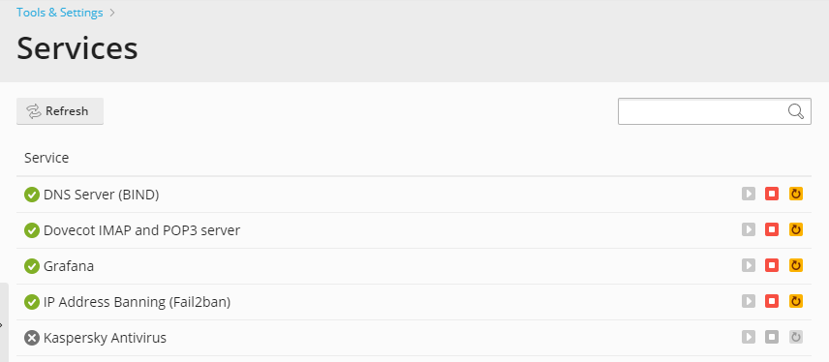Image resolution: width=829 pixels, height=362 pixels.
Task: Click the greyed stop icon for Kaspersky Antivirus
Action: 772,337
